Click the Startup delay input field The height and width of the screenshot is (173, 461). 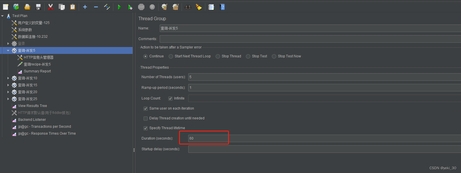pos(325,149)
